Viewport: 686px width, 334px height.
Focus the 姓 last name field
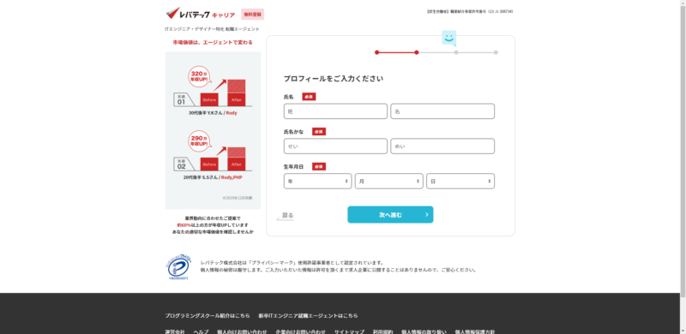[x=335, y=111]
